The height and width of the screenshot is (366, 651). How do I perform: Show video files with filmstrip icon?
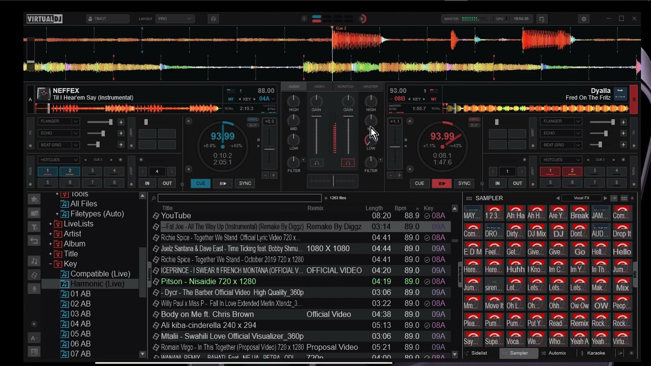point(34,275)
